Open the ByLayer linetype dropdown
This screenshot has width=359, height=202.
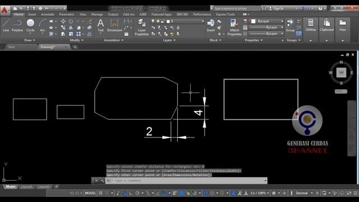(266, 34)
